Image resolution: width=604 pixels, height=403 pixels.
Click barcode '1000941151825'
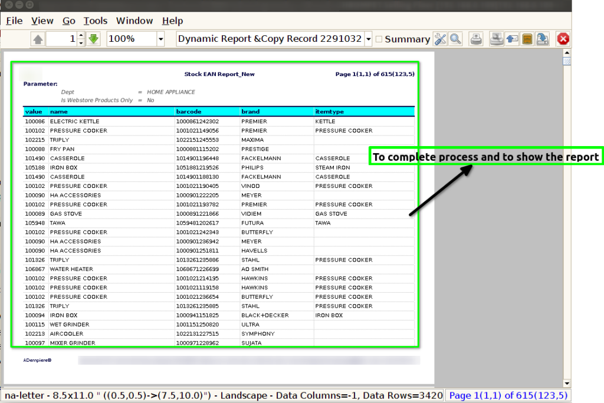197,315
